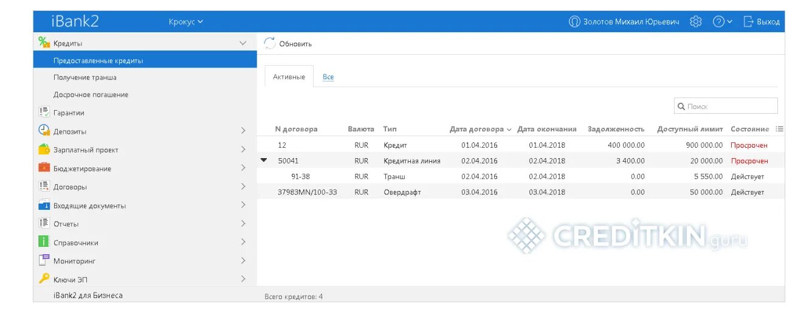Expand the Входящие документы section arrow

243,205
